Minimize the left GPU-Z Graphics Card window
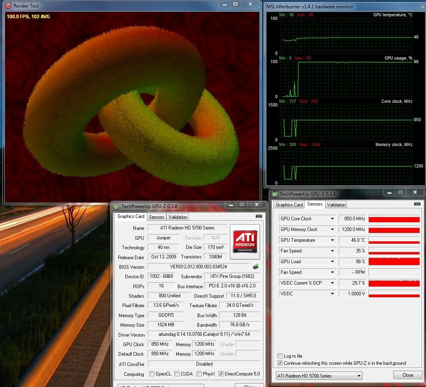The image size is (426, 387). point(231,205)
